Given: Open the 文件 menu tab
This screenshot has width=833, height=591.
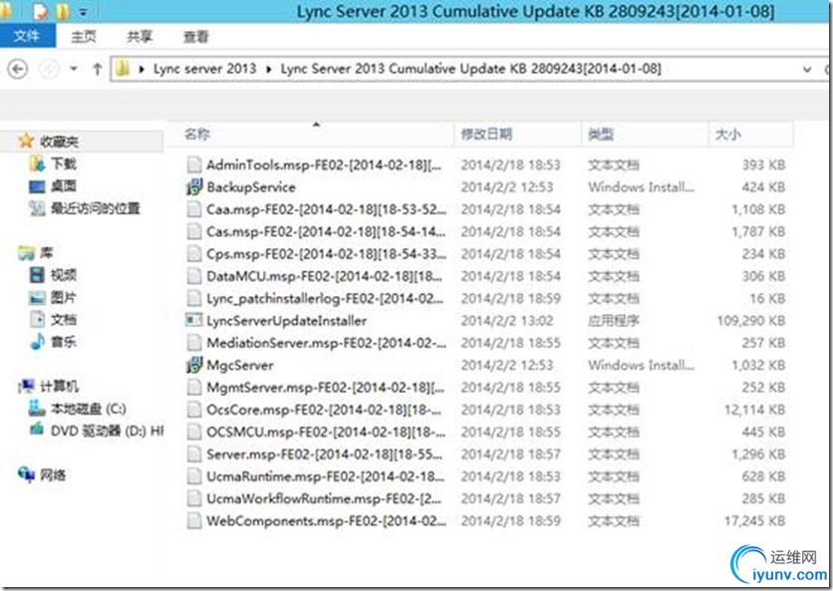Looking at the screenshot, I should tap(26, 36).
